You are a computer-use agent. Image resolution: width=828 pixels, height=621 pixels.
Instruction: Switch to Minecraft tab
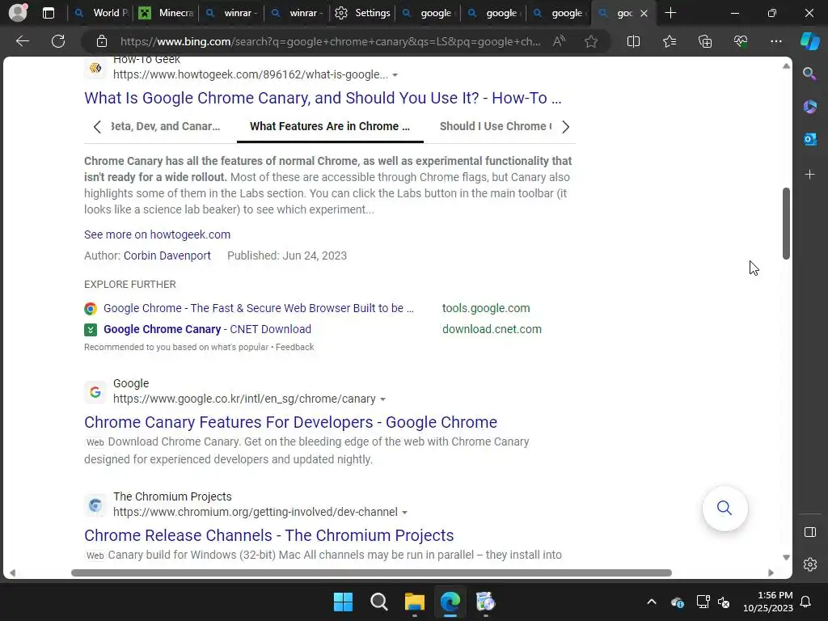167,13
